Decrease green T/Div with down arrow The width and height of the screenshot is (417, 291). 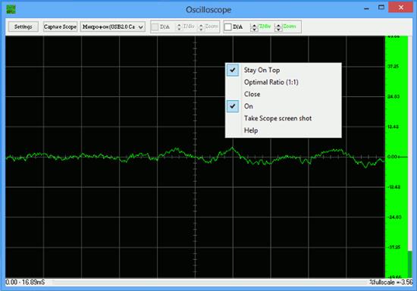tap(254, 30)
